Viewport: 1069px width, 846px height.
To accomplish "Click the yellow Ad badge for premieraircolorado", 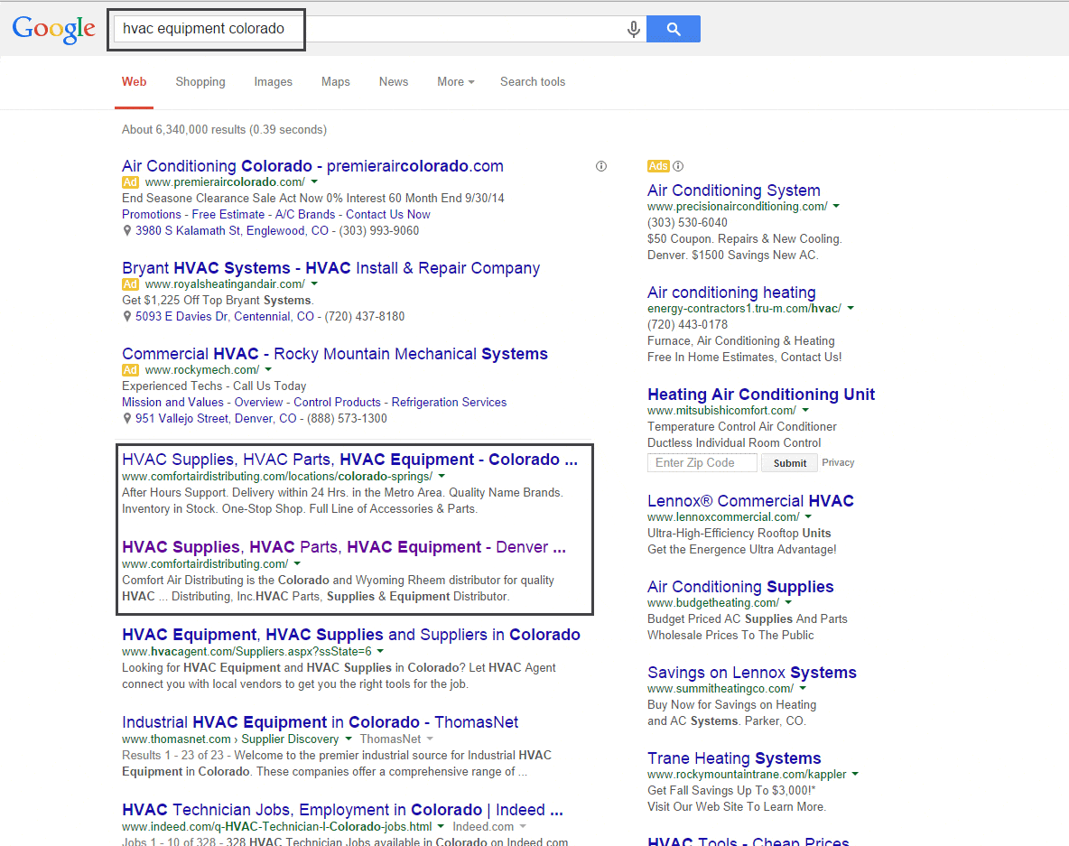I will click(130, 182).
